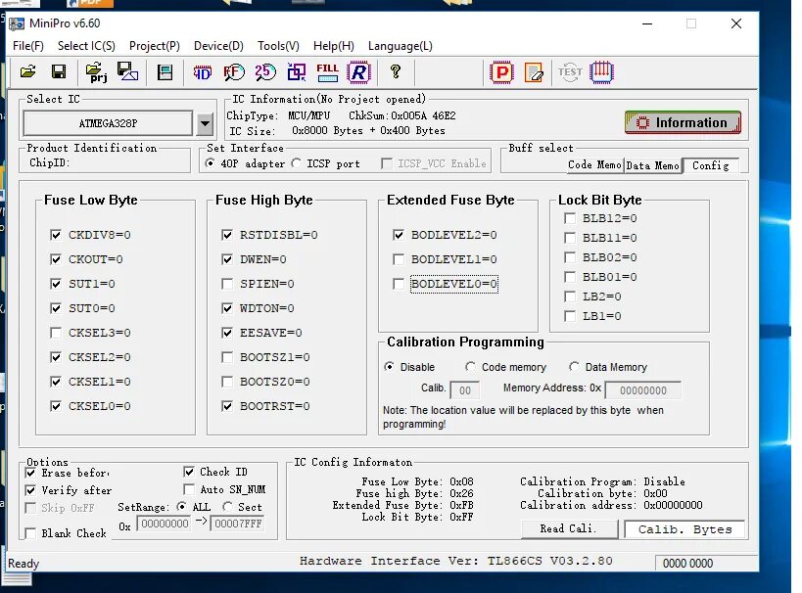Open file using the folder toolbar icon
802x593 pixels.
tap(27, 72)
